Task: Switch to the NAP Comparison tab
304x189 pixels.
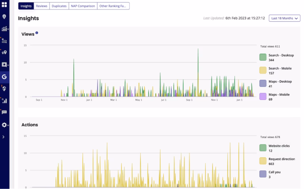Action: click(83, 6)
